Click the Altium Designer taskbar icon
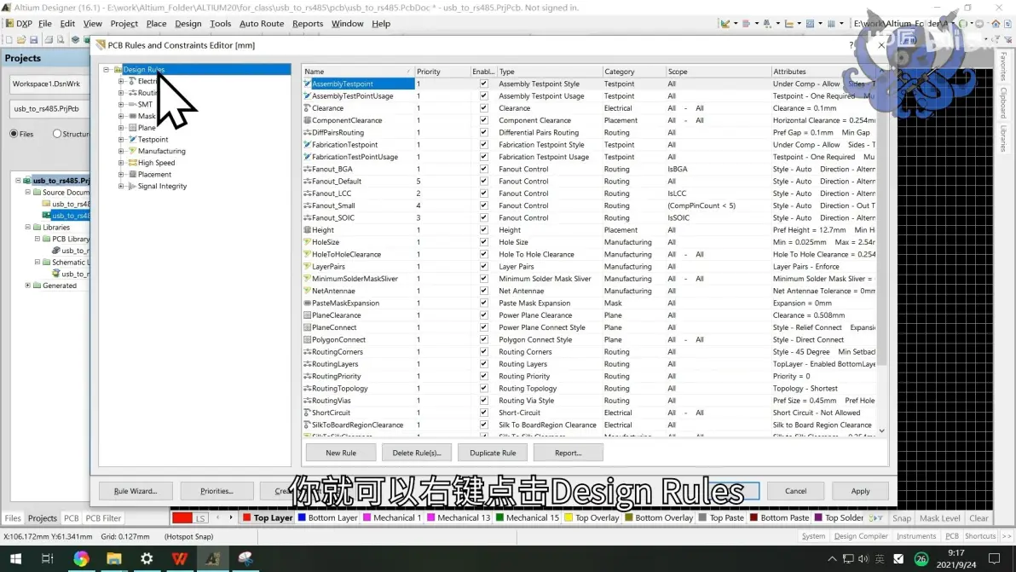Viewport: 1016px width, 572px height. pyautogui.click(x=212, y=558)
